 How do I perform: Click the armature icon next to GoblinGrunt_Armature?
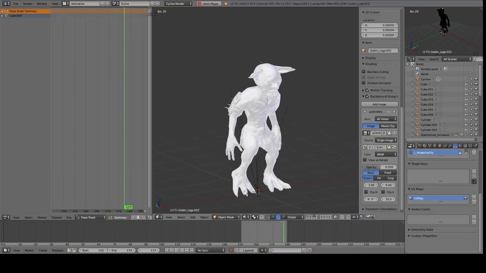tap(418, 135)
